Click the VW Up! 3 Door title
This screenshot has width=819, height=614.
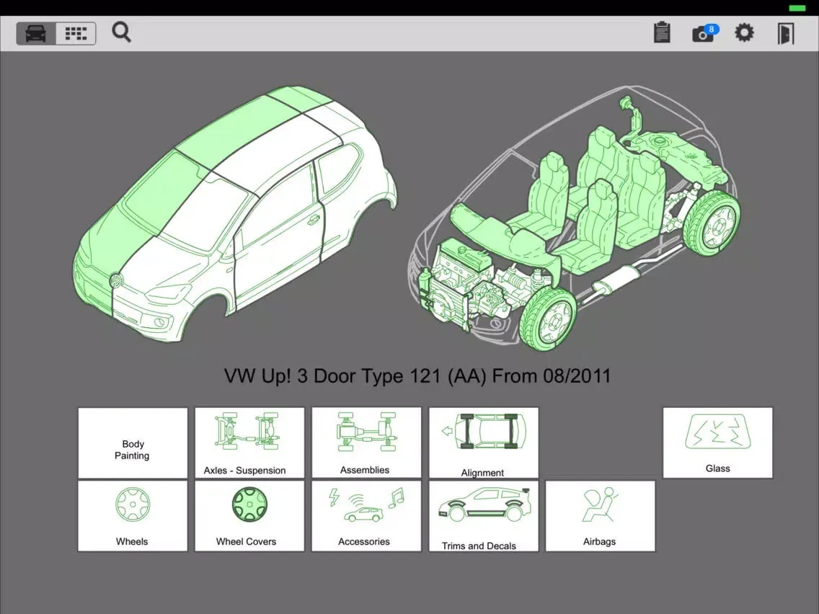tap(417, 375)
